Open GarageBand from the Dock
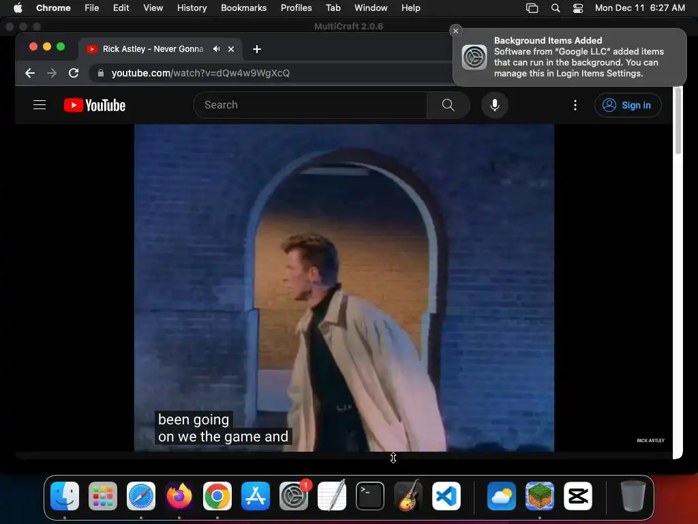 click(x=408, y=496)
